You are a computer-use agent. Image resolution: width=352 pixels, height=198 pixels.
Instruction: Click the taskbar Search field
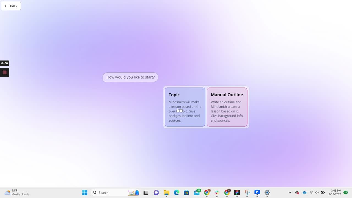[110, 193]
